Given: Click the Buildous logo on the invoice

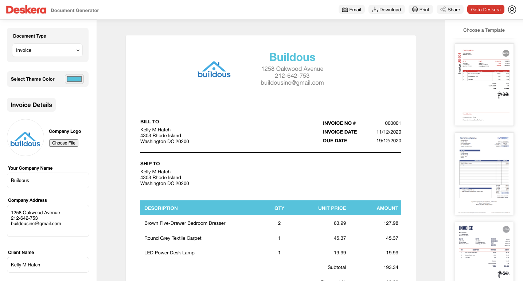Looking at the screenshot, I should tap(214, 70).
